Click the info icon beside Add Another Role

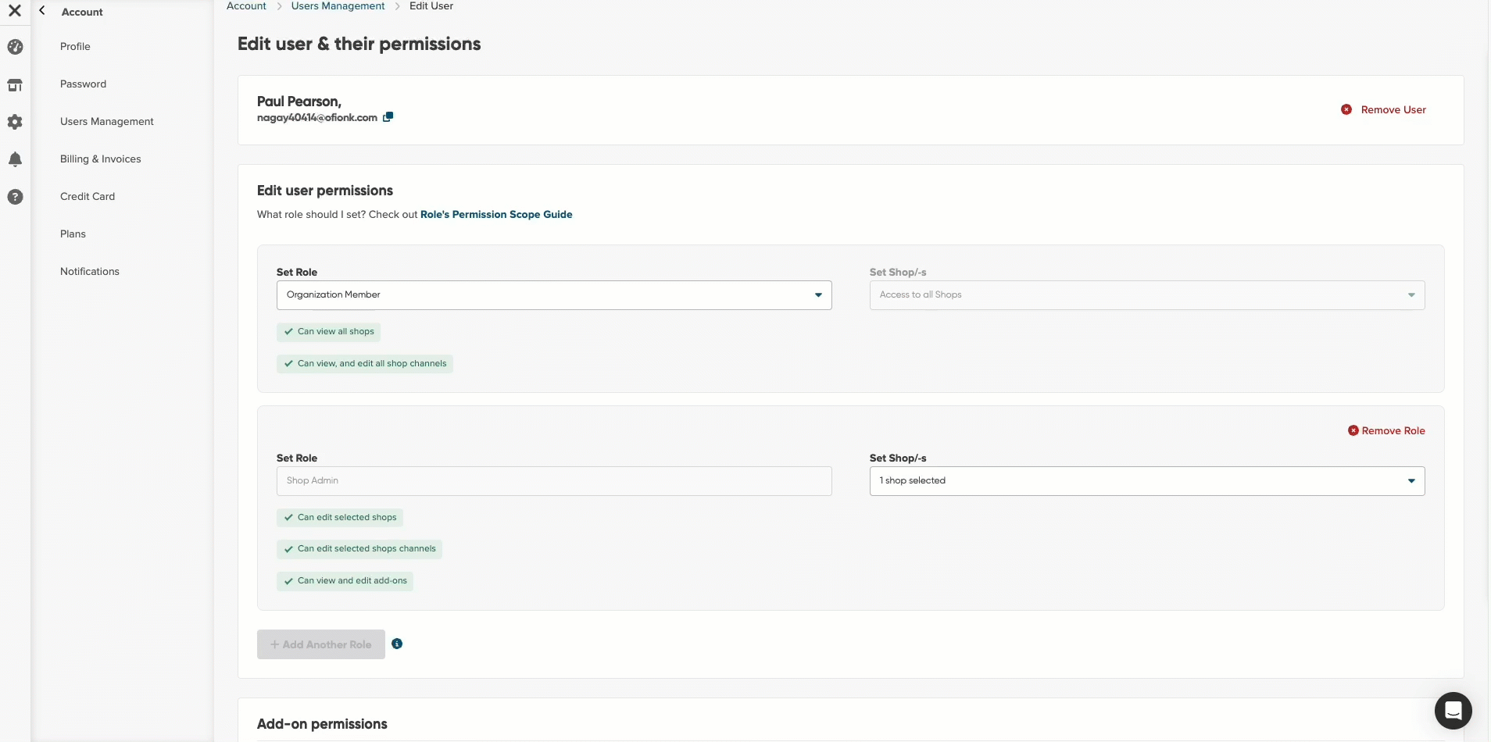(x=397, y=644)
